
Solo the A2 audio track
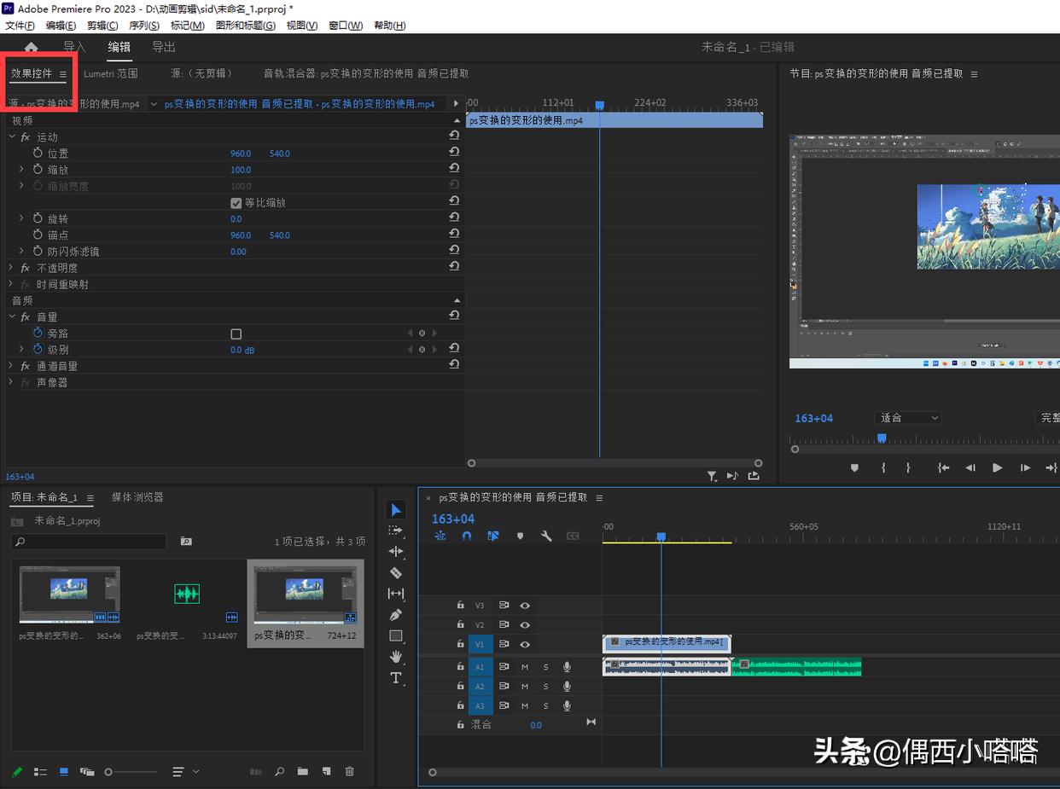(x=546, y=686)
